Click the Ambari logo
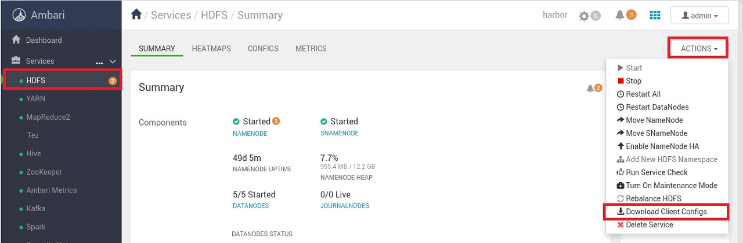 coord(19,15)
